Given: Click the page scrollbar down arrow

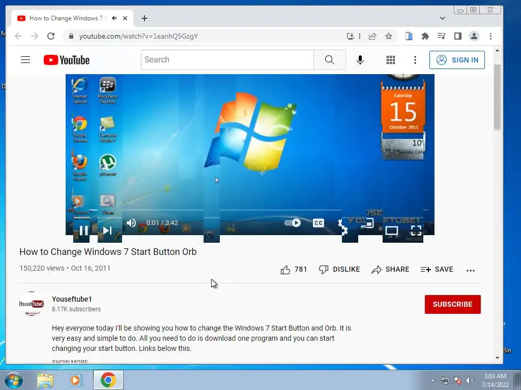Looking at the screenshot, I should point(497,358).
